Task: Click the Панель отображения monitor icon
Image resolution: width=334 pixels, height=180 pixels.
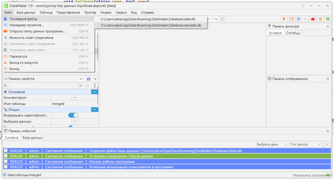Action: point(270,79)
